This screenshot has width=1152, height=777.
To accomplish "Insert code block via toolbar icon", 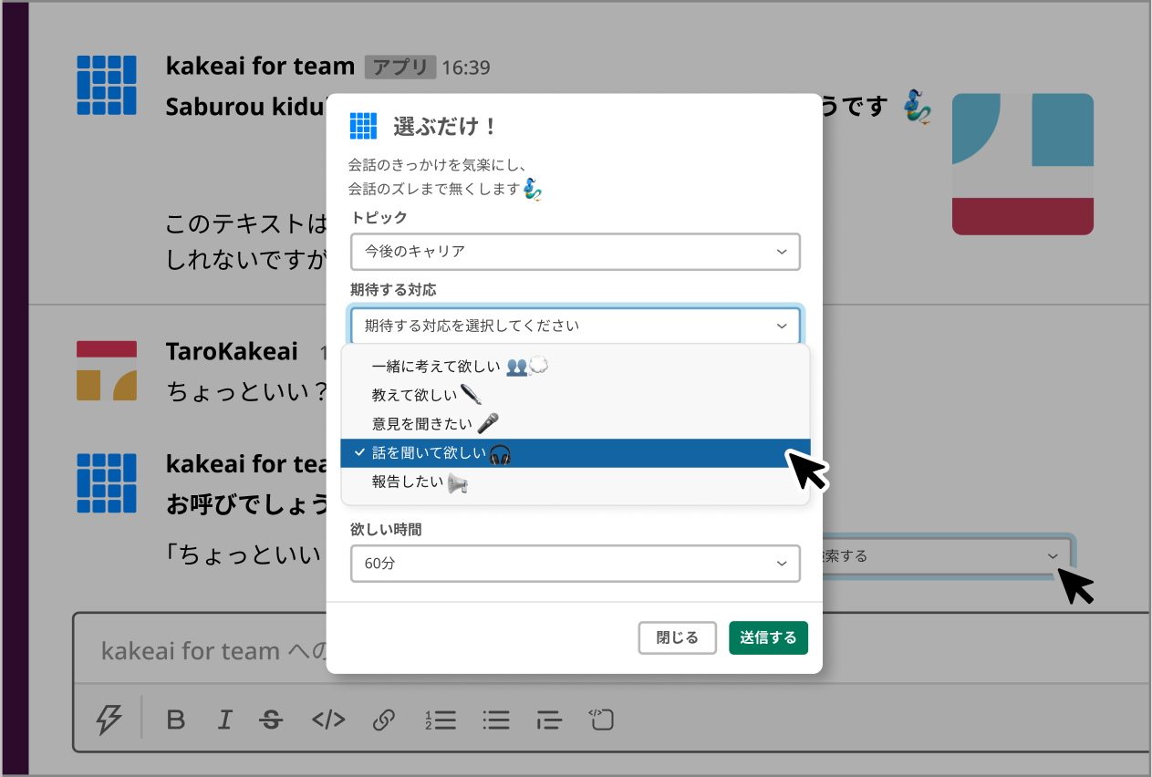I will [x=600, y=720].
